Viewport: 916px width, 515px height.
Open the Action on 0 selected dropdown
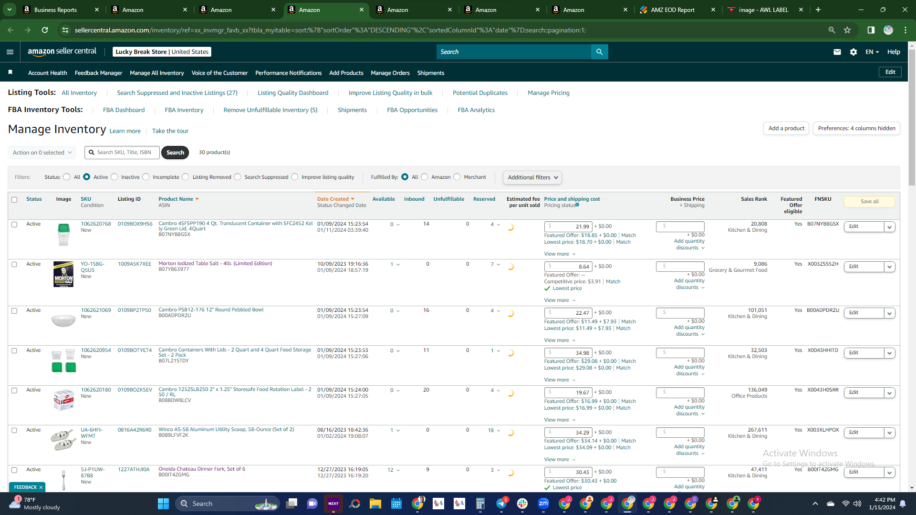[42, 153]
